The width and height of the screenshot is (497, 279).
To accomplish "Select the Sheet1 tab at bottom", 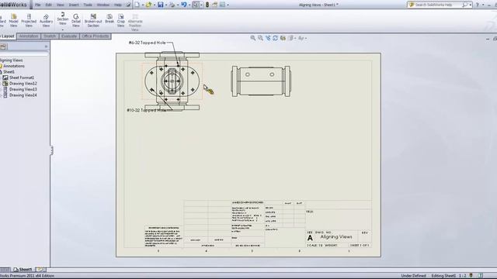I will click(x=23, y=270).
